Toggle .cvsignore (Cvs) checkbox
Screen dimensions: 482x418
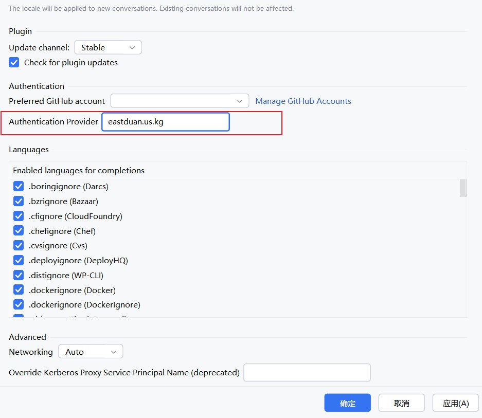[19, 245]
